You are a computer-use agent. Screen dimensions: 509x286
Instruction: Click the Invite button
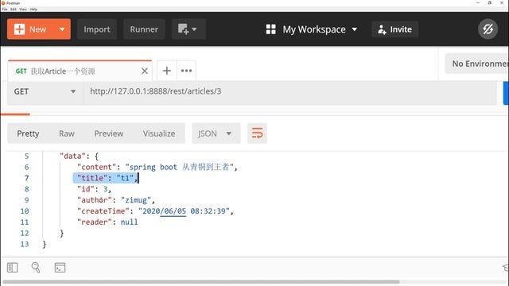pyautogui.click(x=394, y=29)
